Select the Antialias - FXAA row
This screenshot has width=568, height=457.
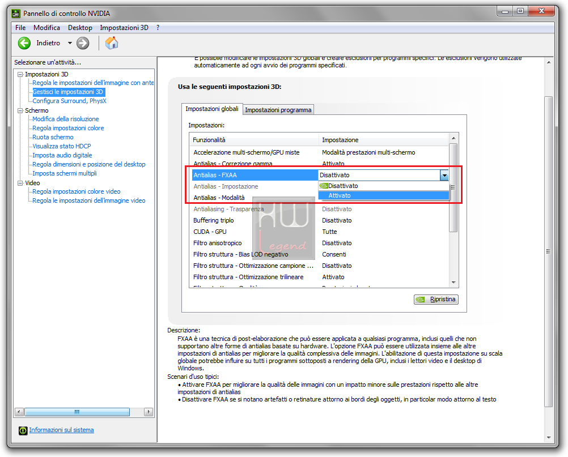pyautogui.click(x=255, y=175)
